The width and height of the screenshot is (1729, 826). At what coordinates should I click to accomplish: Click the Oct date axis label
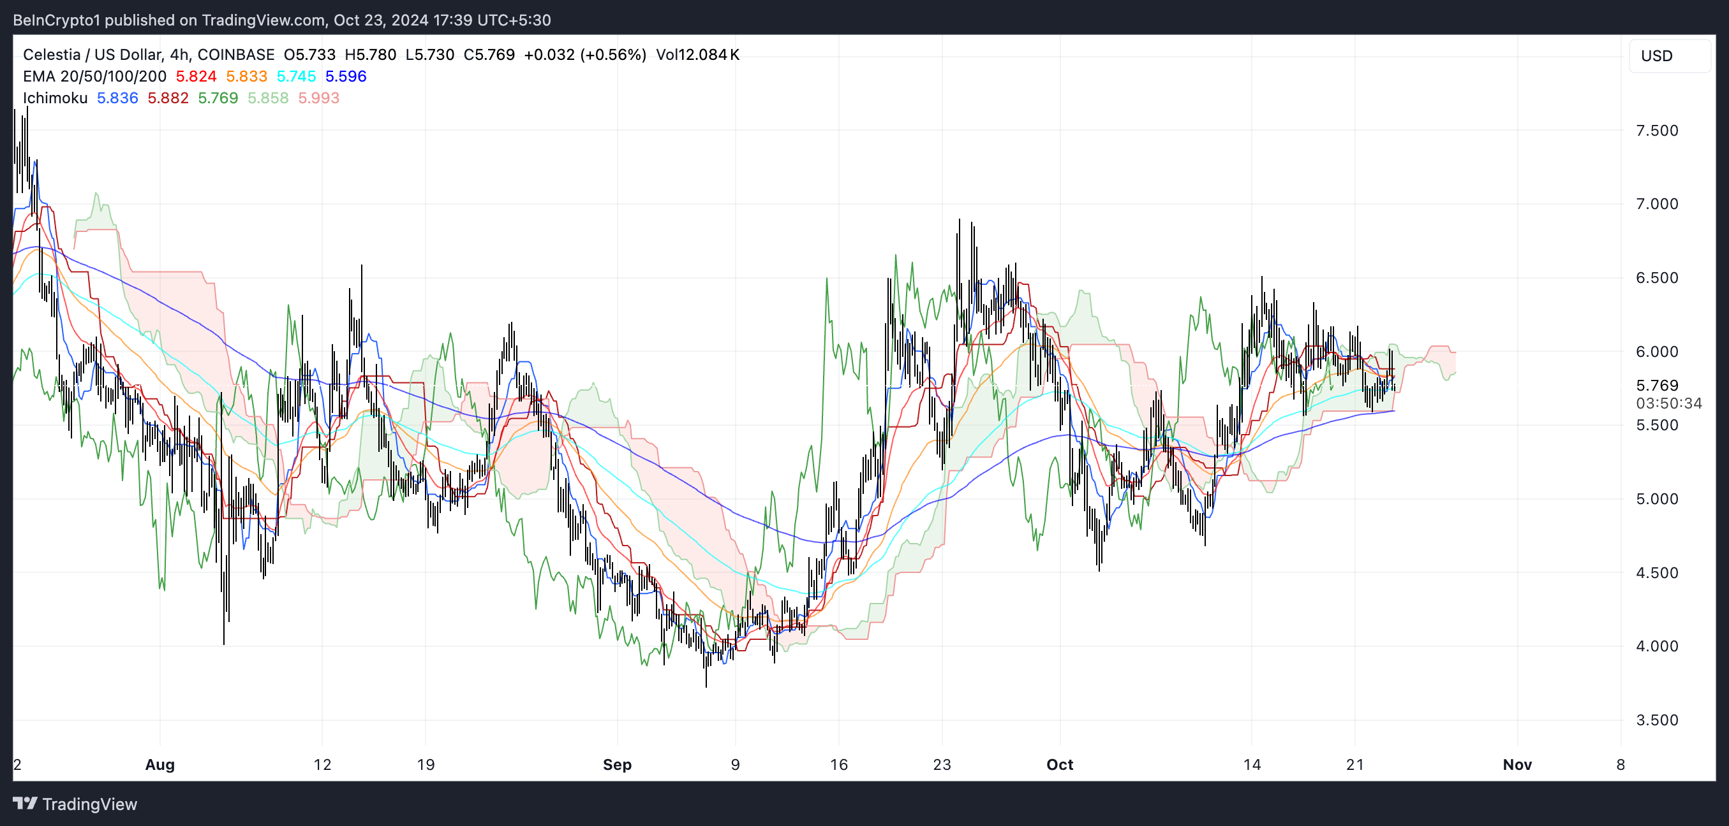(1060, 764)
